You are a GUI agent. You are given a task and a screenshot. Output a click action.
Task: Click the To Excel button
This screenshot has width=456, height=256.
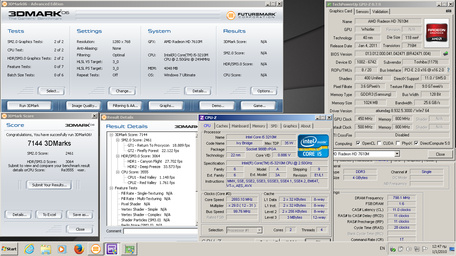[49, 215]
